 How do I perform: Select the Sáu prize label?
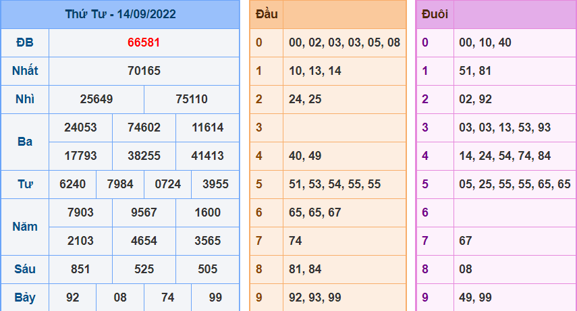pos(25,269)
